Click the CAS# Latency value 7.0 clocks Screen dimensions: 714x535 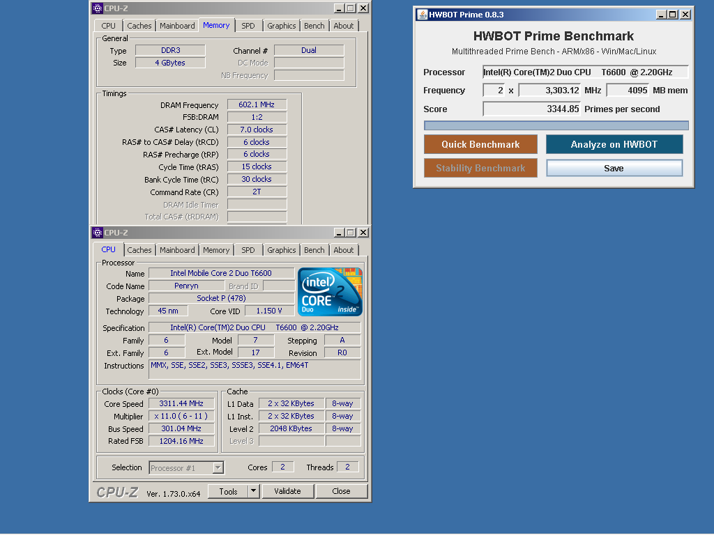[x=257, y=130]
